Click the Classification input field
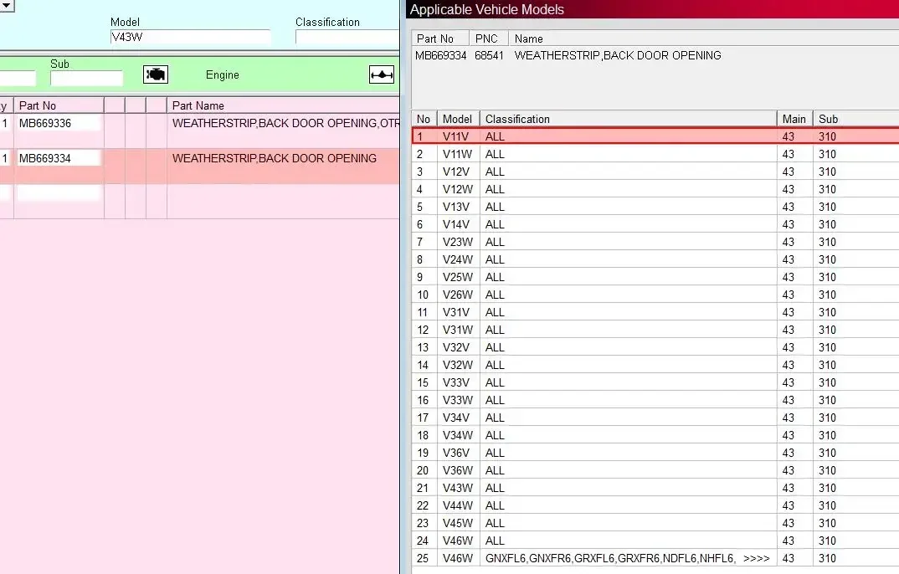Screen dimensions: 899x574 [347, 38]
